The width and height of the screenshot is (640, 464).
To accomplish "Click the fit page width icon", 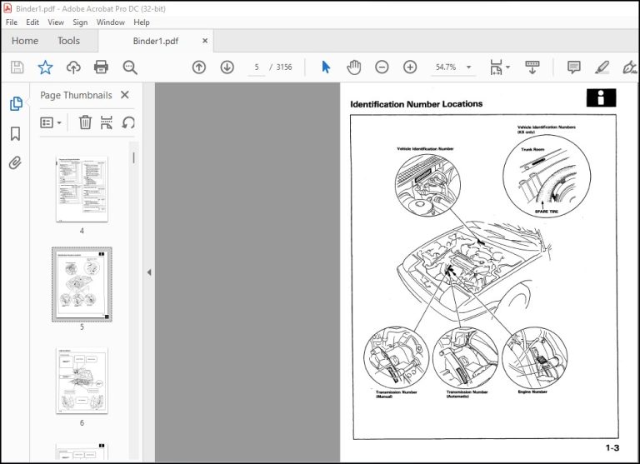I will 496,67.
